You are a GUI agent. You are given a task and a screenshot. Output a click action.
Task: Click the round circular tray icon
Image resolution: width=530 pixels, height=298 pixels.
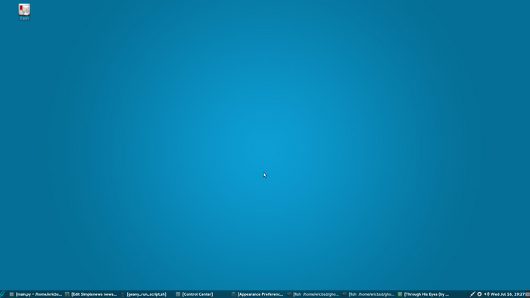(479, 294)
